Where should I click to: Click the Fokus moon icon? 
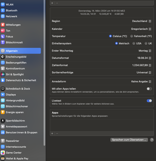point(3,37)
